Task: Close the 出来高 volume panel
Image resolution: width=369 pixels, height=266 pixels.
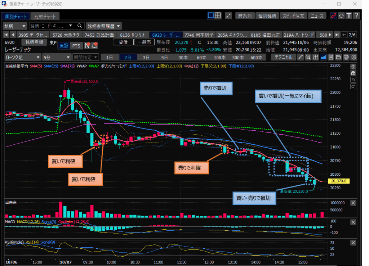Action: point(353,203)
